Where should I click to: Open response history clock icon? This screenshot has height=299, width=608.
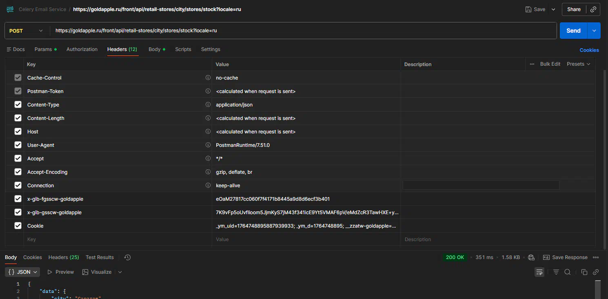pos(127,257)
